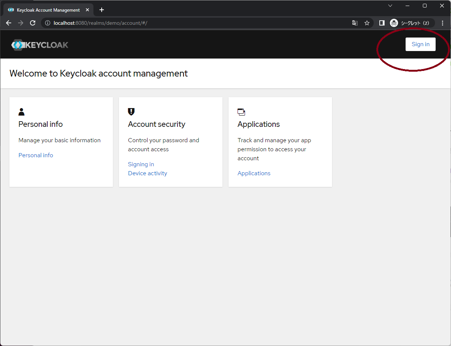This screenshot has height=346, width=451.
Task: Click the Personal info person icon
Action: coord(21,111)
